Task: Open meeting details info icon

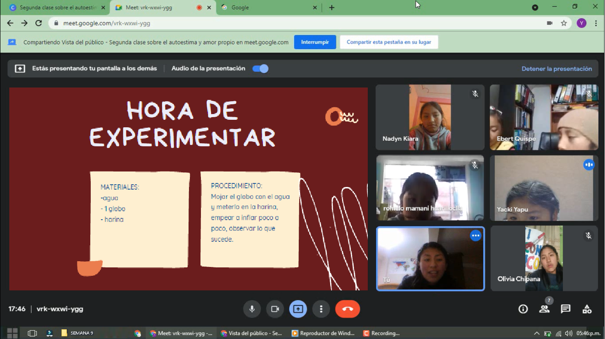Action: click(523, 309)
